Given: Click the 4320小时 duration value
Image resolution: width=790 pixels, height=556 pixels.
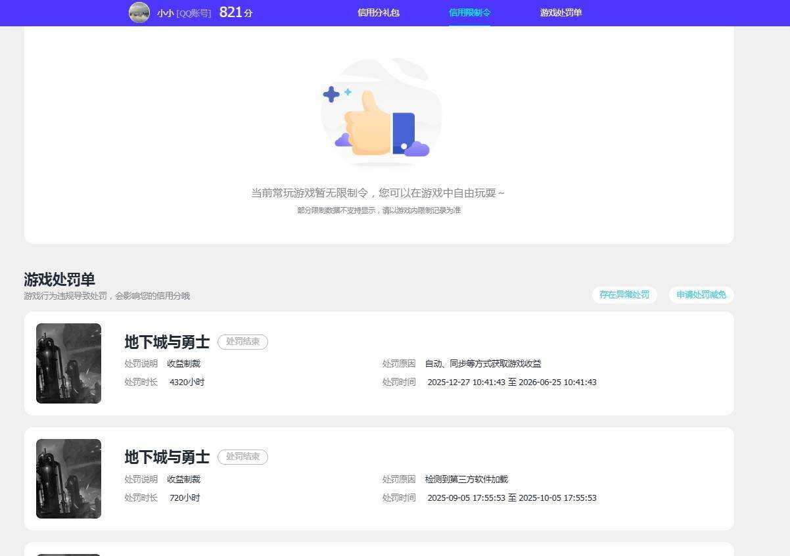Looking at the screenshot, I should pos(187,382).
